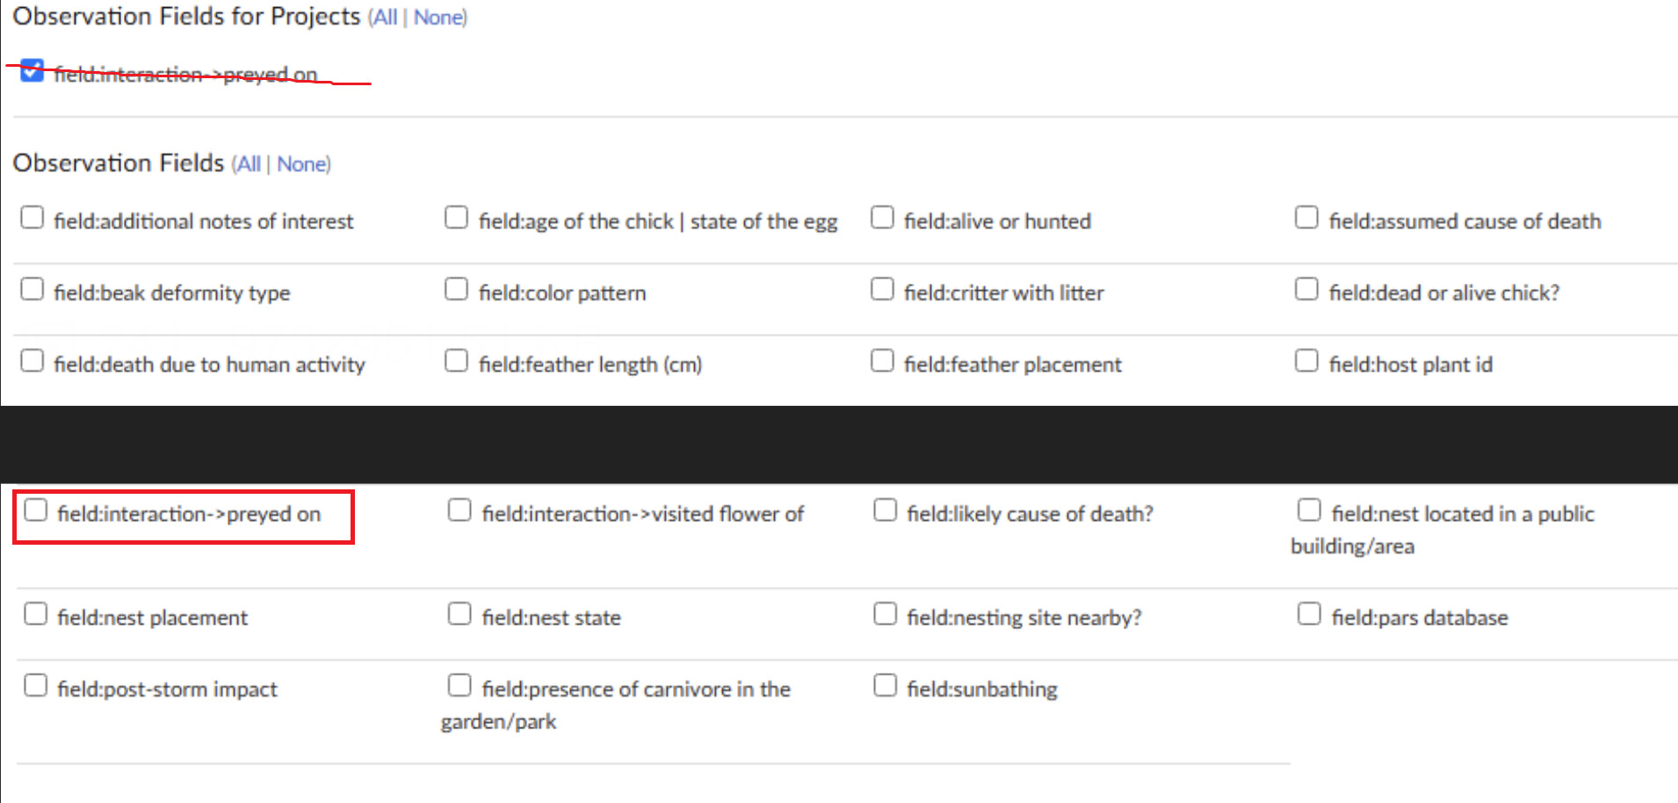Toggle field:nest state checkbox
This screenshot has width=1678, height=803.
(x=460, y=614)
